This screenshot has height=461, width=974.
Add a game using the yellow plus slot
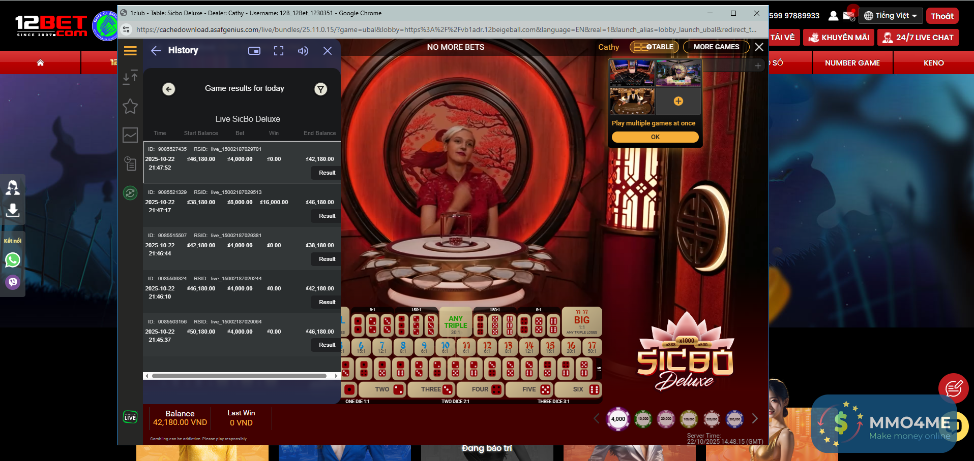[x=678, y=101]
